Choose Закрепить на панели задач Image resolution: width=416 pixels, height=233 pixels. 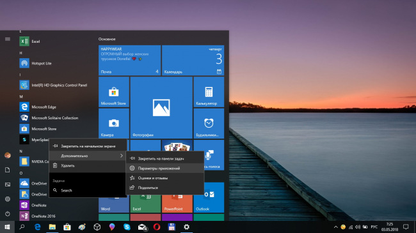164,158
